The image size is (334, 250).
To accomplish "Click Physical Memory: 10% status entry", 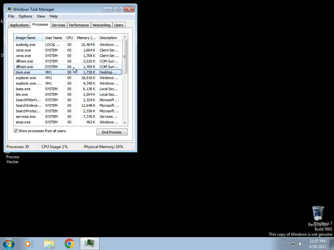I will point(103,147).
